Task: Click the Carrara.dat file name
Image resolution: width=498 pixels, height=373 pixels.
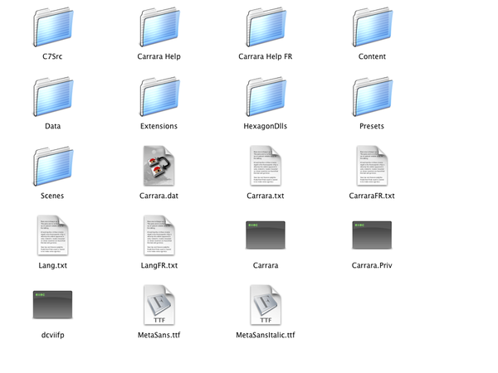Action: tap(159, 196)
